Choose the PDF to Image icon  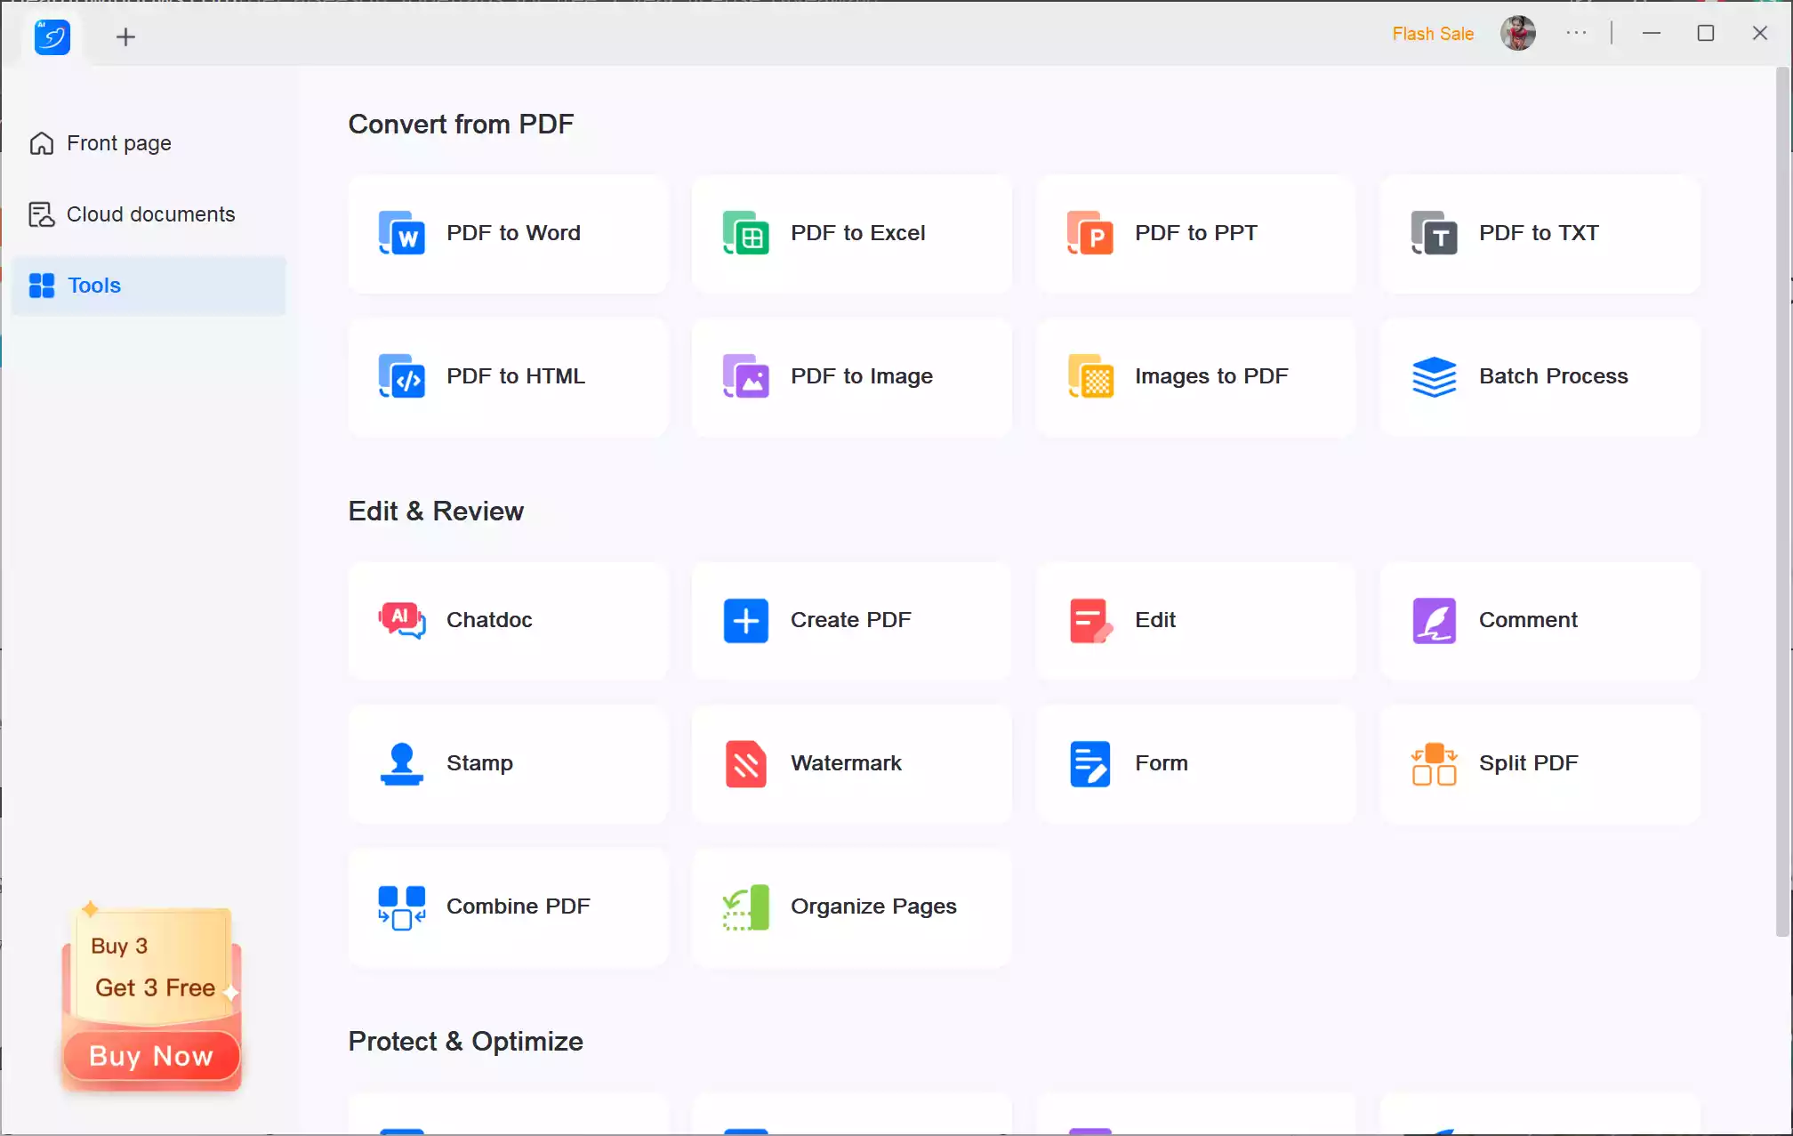(745, 376)
